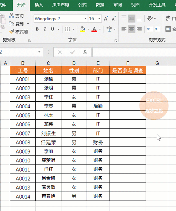The width and height of the screenshot is (176, 211).
Task: Apply yellow fill color bucket
Action: pyautogui.click(x=82, y=29)
